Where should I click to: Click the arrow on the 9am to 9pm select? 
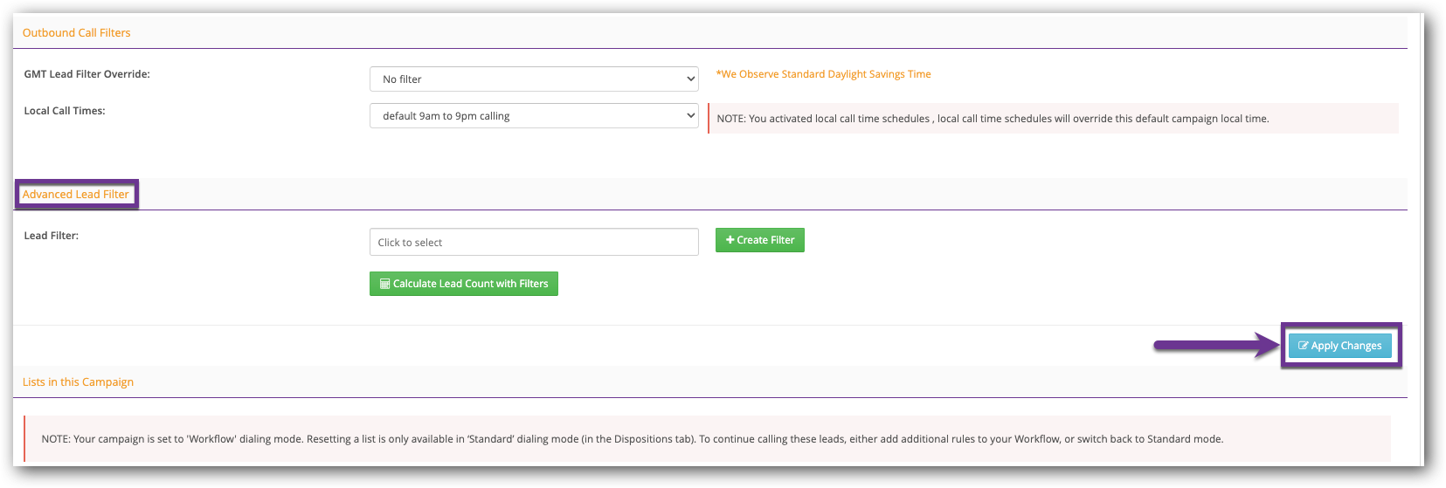(690, 116)
